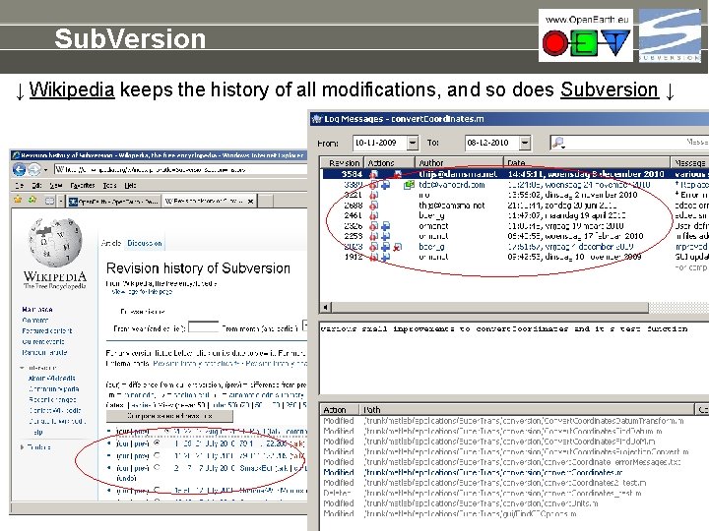Click the Wikipedia globe logo
This screenshot has height=531, width=709.
pos(55,242)
